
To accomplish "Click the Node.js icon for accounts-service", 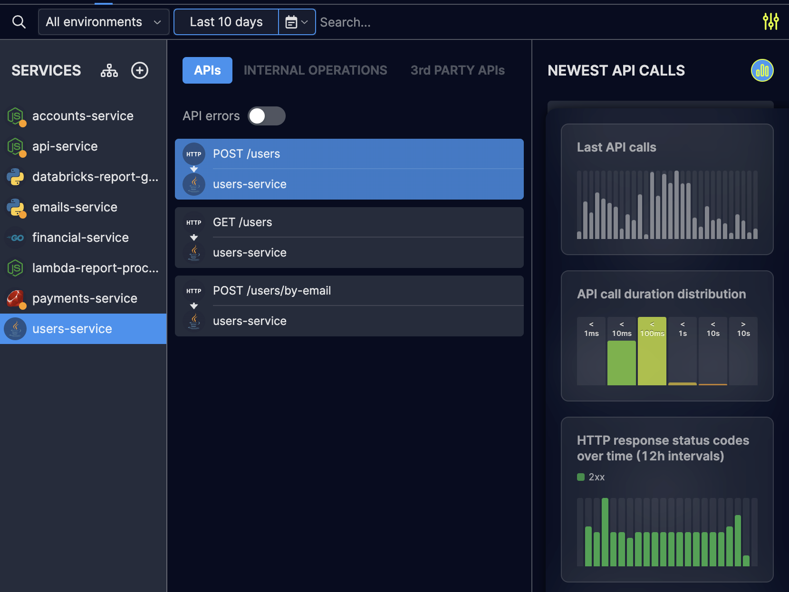I will pos(16,116).
